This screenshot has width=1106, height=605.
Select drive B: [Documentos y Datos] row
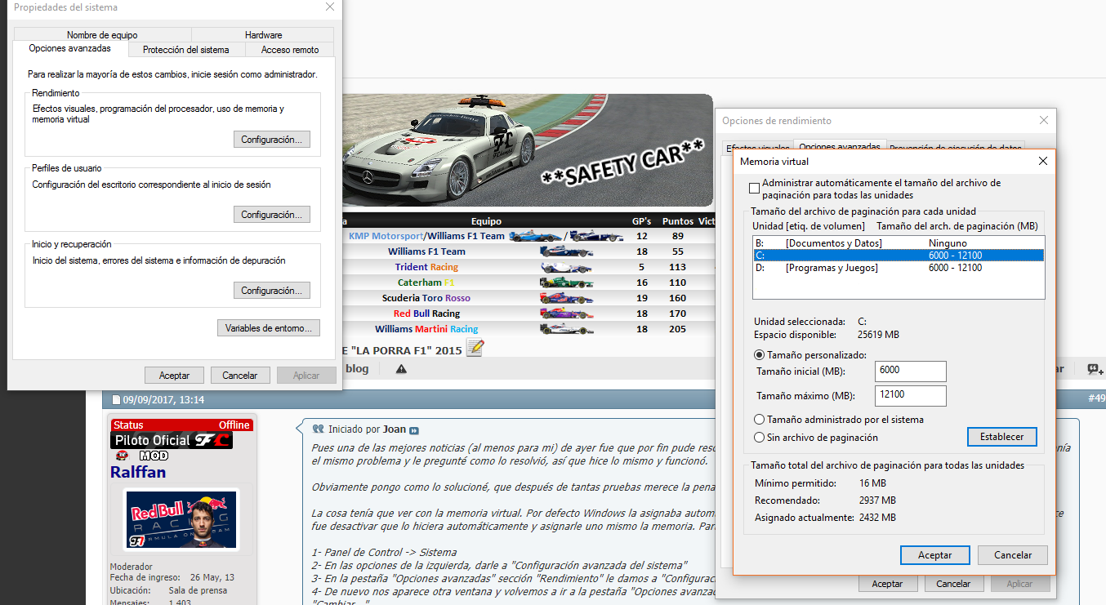pyautogui.click(x=899, y=243)
